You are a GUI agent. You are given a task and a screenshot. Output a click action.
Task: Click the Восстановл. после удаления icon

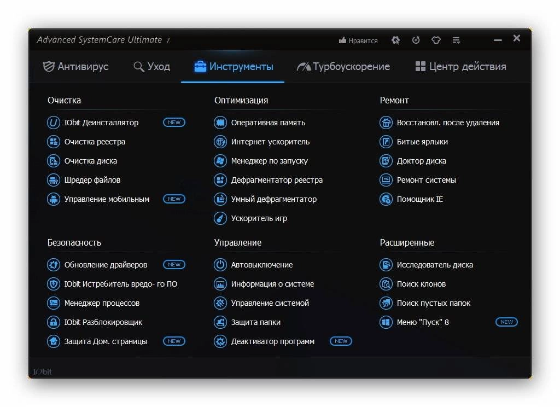(x=386, y=123)
